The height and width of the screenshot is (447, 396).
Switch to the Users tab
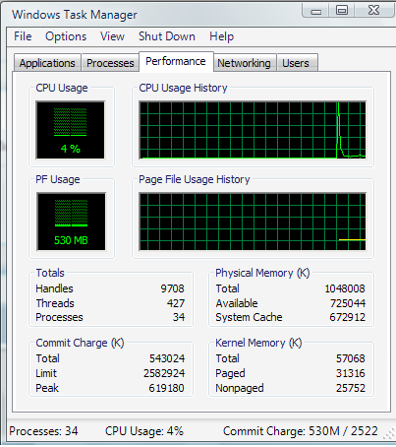pyautogui.click(x=296, y=63)
